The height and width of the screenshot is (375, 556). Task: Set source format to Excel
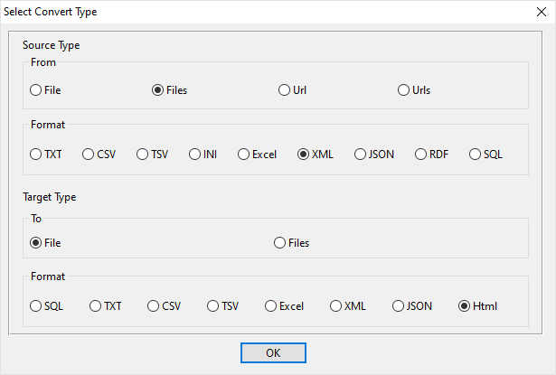click(244, 155)
